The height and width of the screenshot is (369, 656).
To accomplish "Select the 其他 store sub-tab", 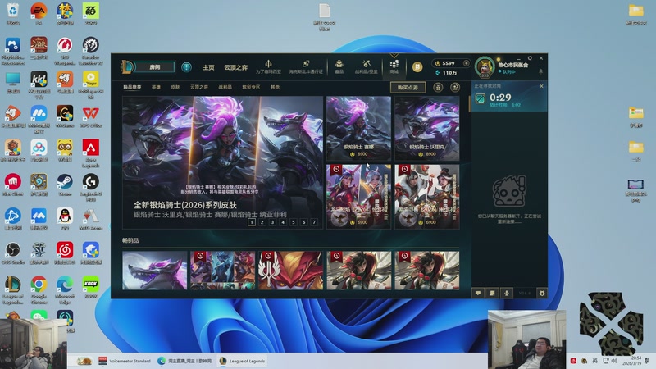I will click(275, 87).
